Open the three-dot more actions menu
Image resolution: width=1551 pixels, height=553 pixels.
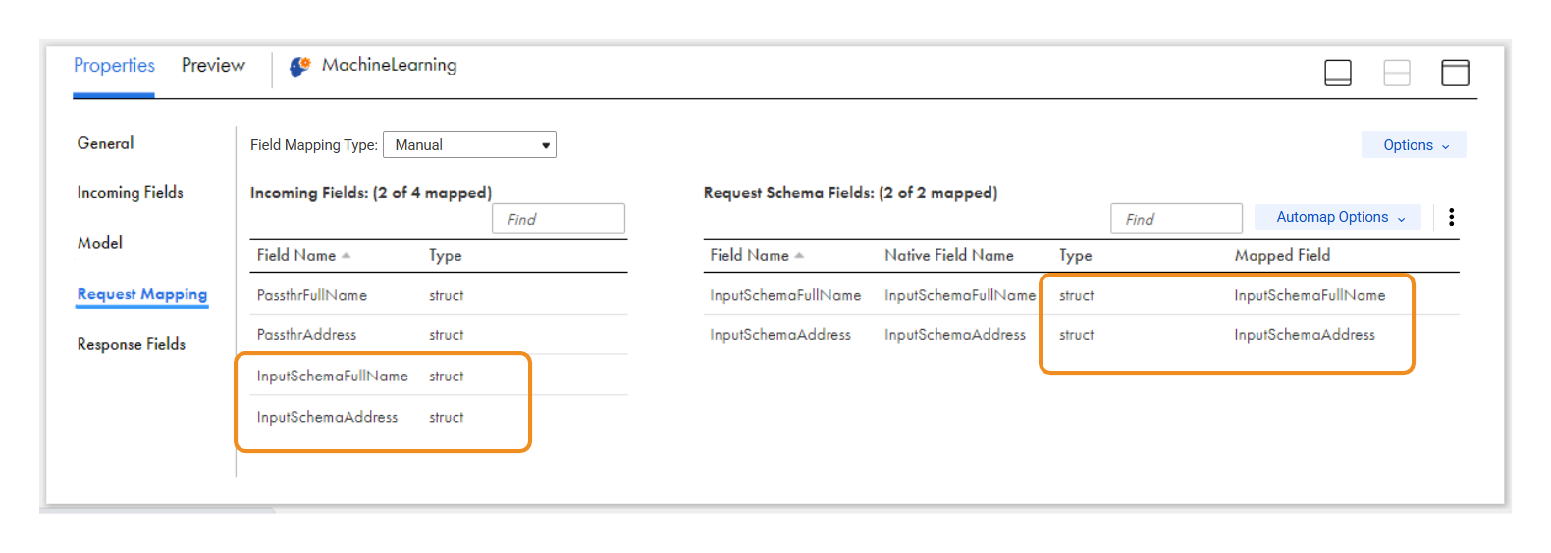[x=1451, y=217]
